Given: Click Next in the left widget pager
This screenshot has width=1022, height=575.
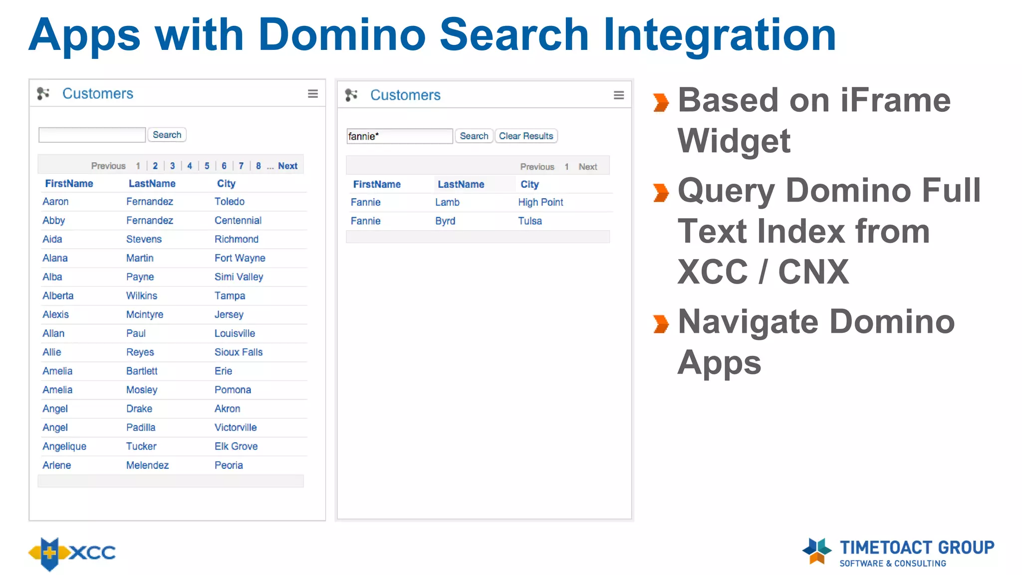Looking at the screenshot, I should tap(287, 166).
